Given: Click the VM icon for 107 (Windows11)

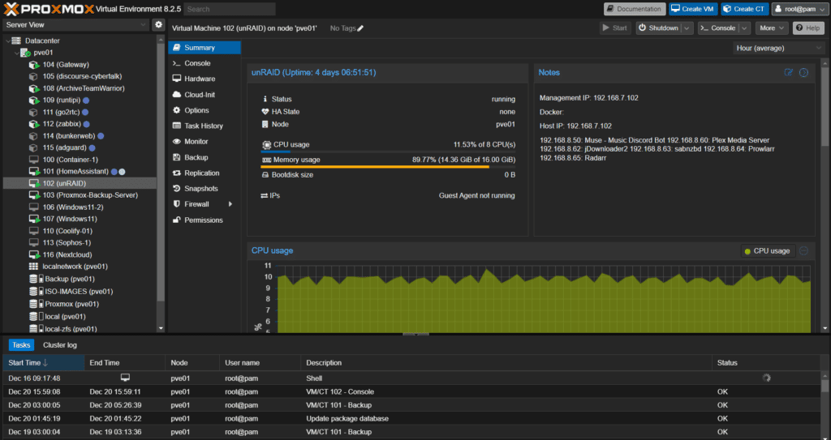Looking at the screenshot, I should click(34, 220).
